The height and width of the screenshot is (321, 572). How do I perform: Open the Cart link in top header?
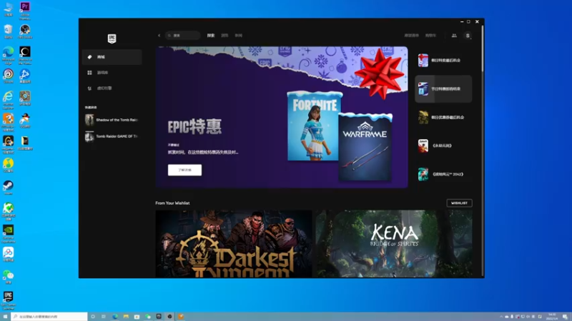pos(430,36)
